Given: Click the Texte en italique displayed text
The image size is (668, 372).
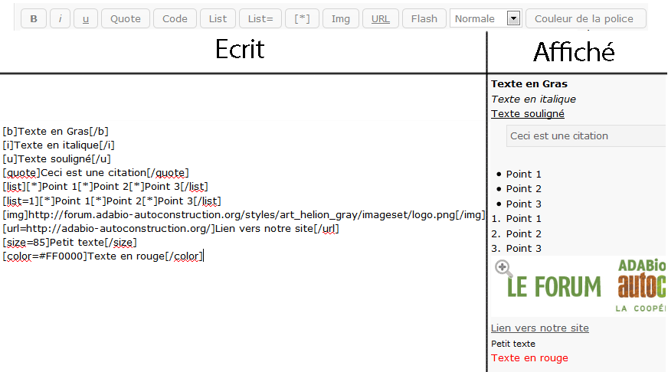Looking at the screenshot, I should tap(533, 100).
